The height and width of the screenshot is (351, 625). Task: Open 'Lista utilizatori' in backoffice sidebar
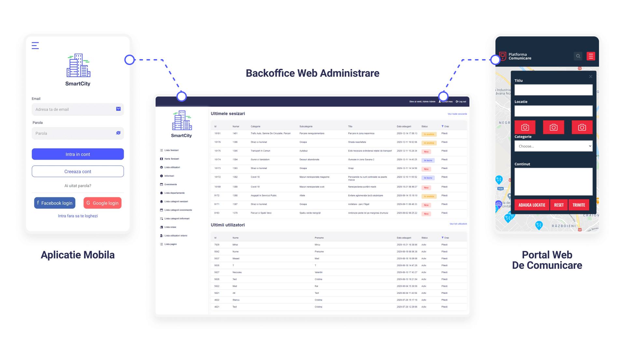click(172, 167)
